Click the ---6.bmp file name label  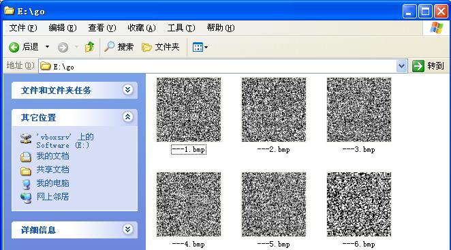click(358, 245)
